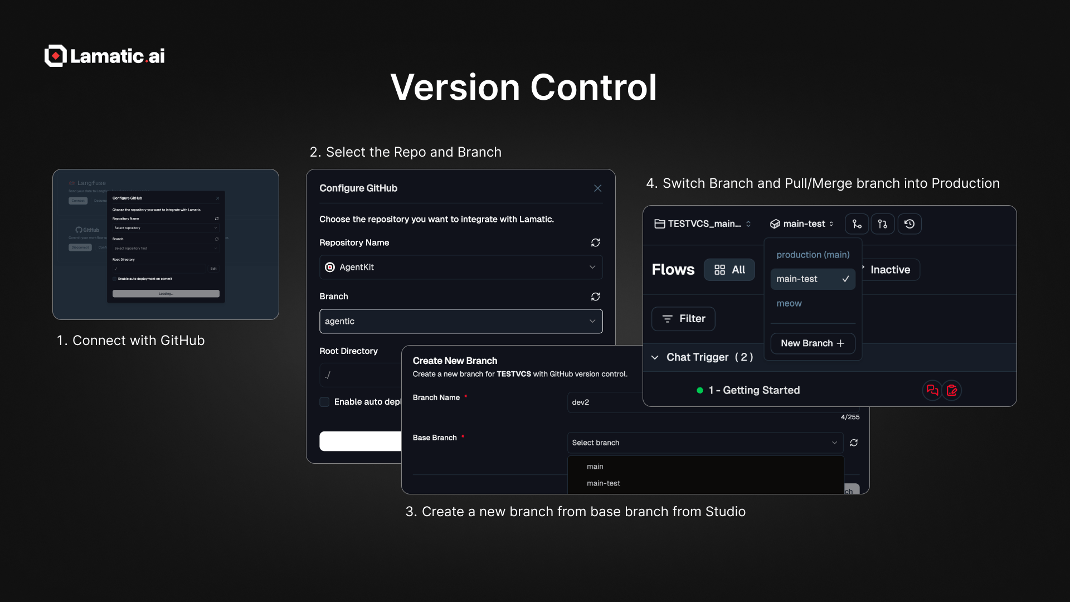Open the version history clock icon

click(x=909, y=224)
